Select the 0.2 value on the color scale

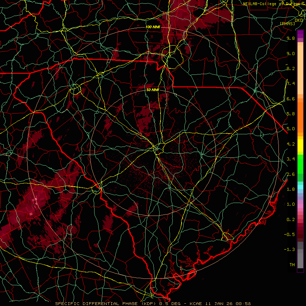click(291, 220)
